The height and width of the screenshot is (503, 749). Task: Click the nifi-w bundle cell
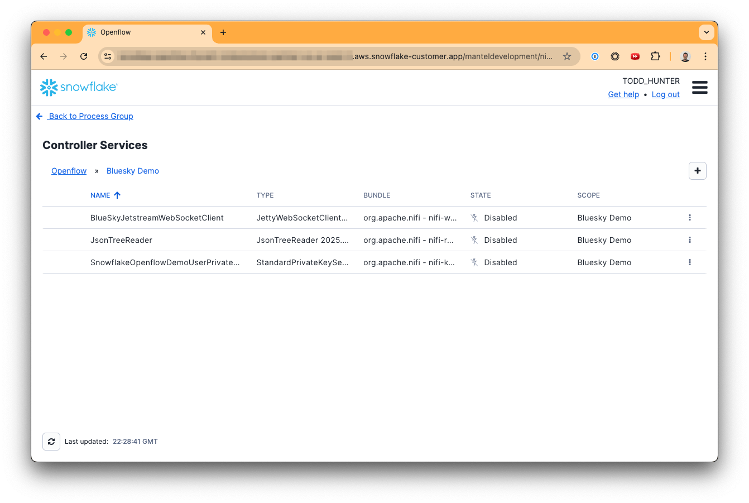pyautogui.click(x=410, y=218)
